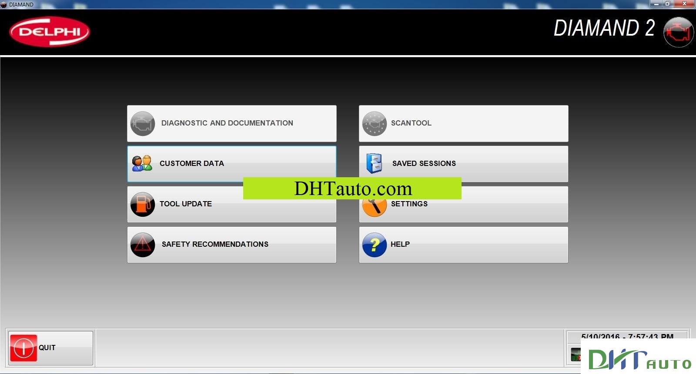Click the blue question mark Help icon
Image resolution: width=696 pixels, height=374 pixels.
click(x=374, y=245)
